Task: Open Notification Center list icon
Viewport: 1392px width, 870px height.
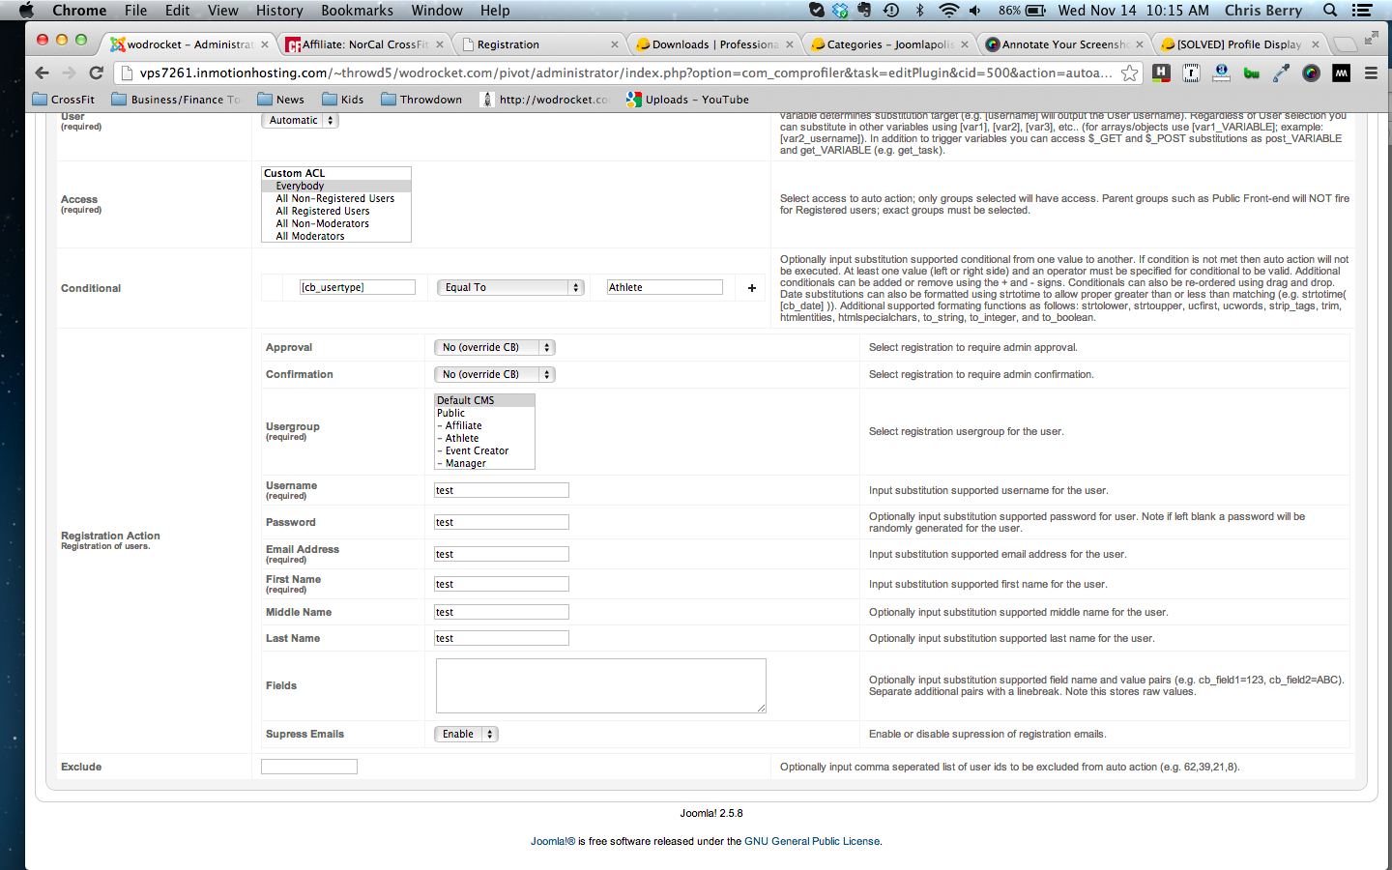Action: (x=1362, y=10)
